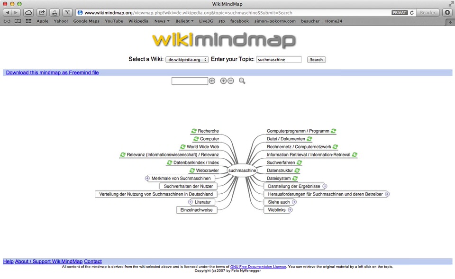Show the Reading List glasses icon

tap(7, 21)
